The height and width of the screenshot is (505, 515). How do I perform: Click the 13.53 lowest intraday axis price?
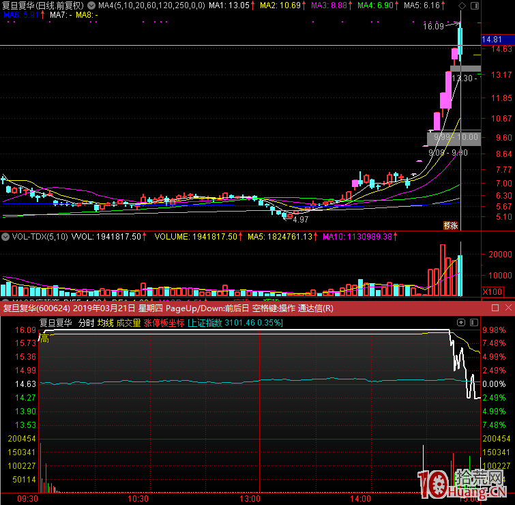click(26, 425)
